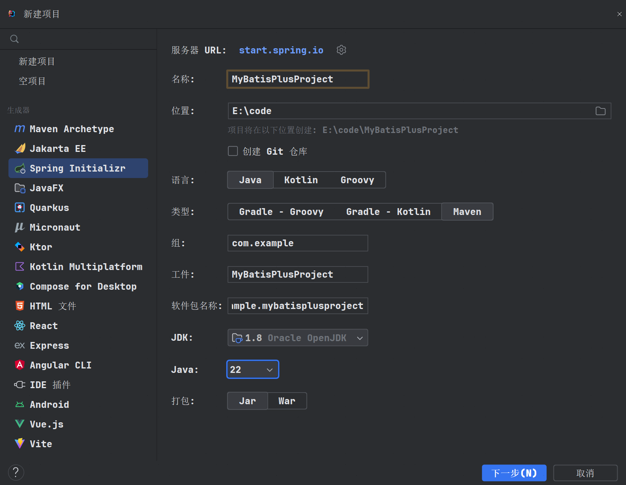The height and width of the screenshot is (485, 626).
Task: Select the Vite generator
Action: coord(79,444)
